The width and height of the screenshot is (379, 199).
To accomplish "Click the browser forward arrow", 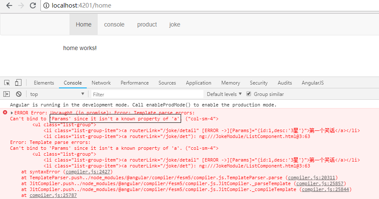I will 21,6.
